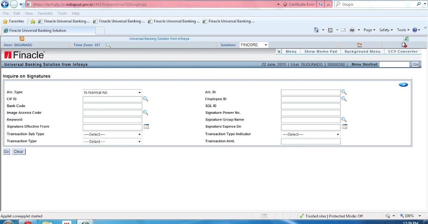Image resolution: width=428 pixels, height=224 pixels.
Task: Click the browser Home icon
Action: 316,30
